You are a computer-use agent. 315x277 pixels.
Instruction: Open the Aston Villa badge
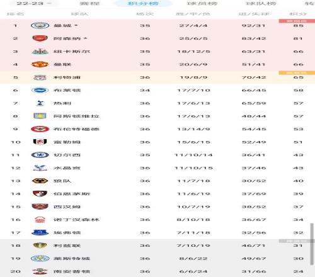[40, 116]
